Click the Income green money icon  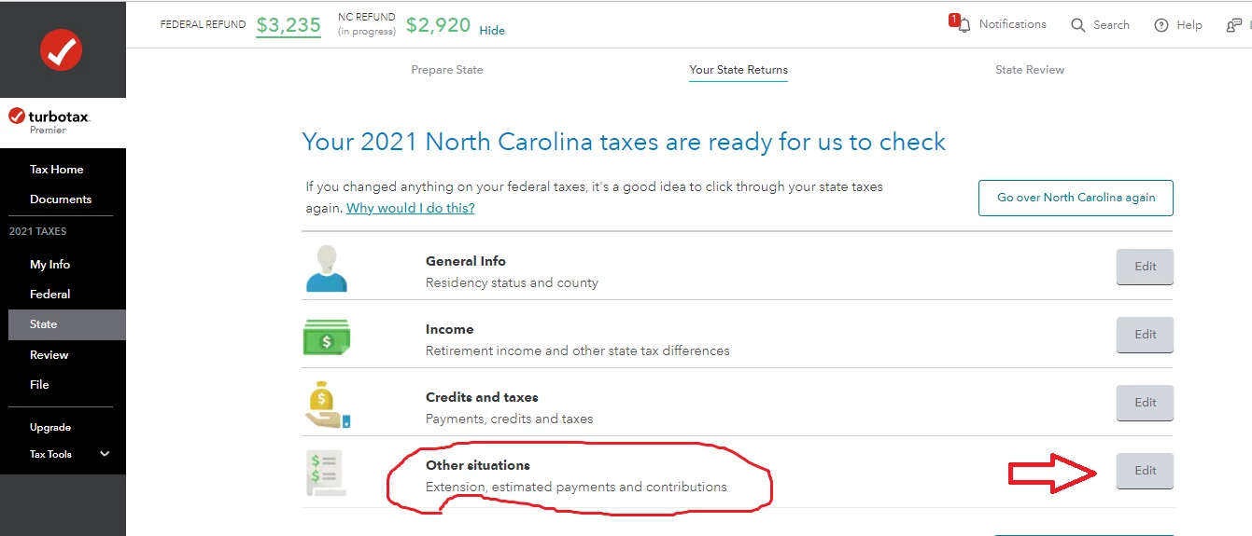tap(327, 337)
